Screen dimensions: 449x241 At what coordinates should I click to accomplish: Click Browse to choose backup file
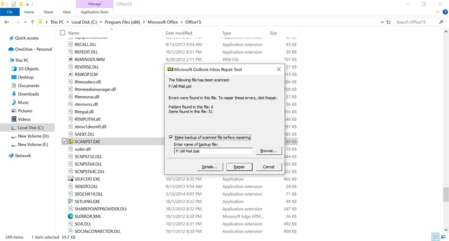(x=269, y=151)
